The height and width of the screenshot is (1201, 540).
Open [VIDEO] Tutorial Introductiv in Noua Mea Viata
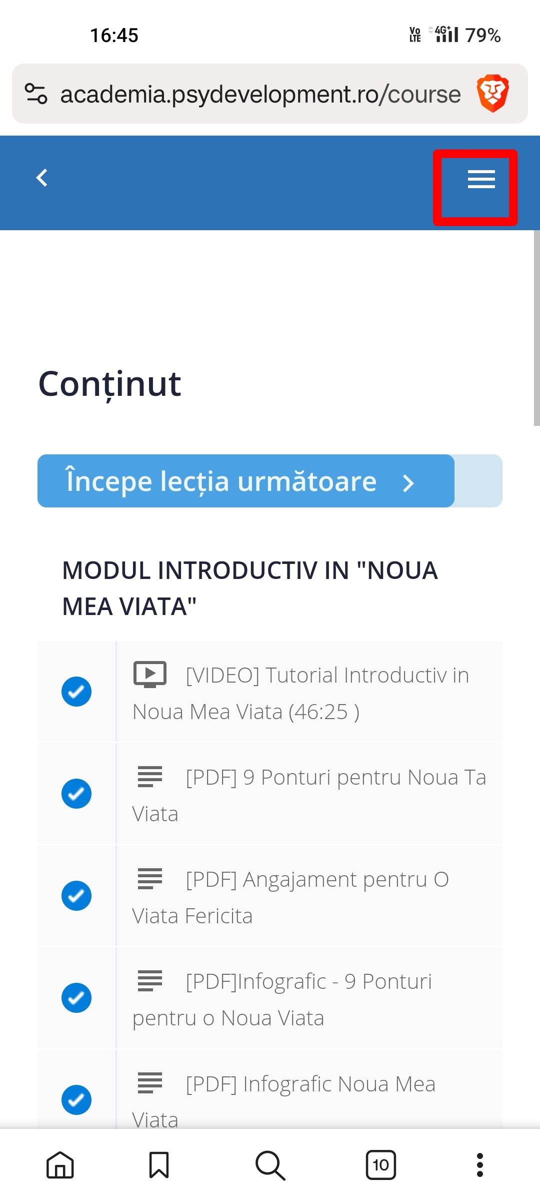click(300, 693)
